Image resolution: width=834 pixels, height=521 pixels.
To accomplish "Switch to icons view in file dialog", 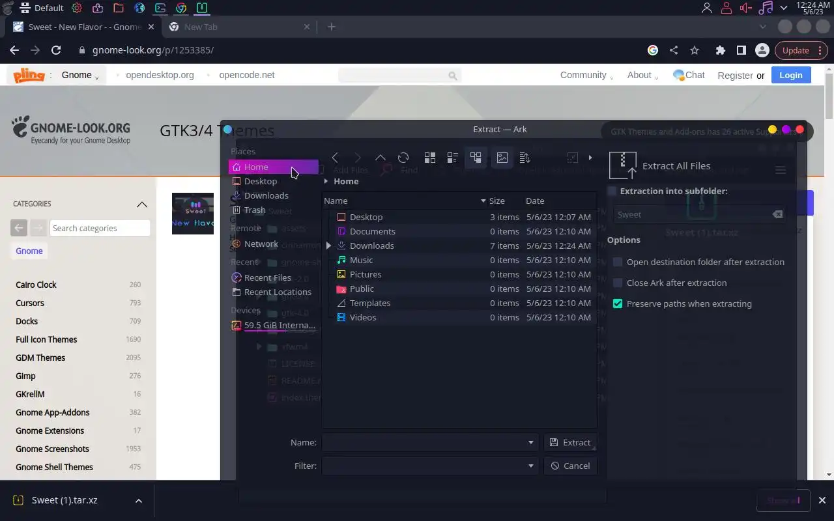I will (x=430, y=158).
